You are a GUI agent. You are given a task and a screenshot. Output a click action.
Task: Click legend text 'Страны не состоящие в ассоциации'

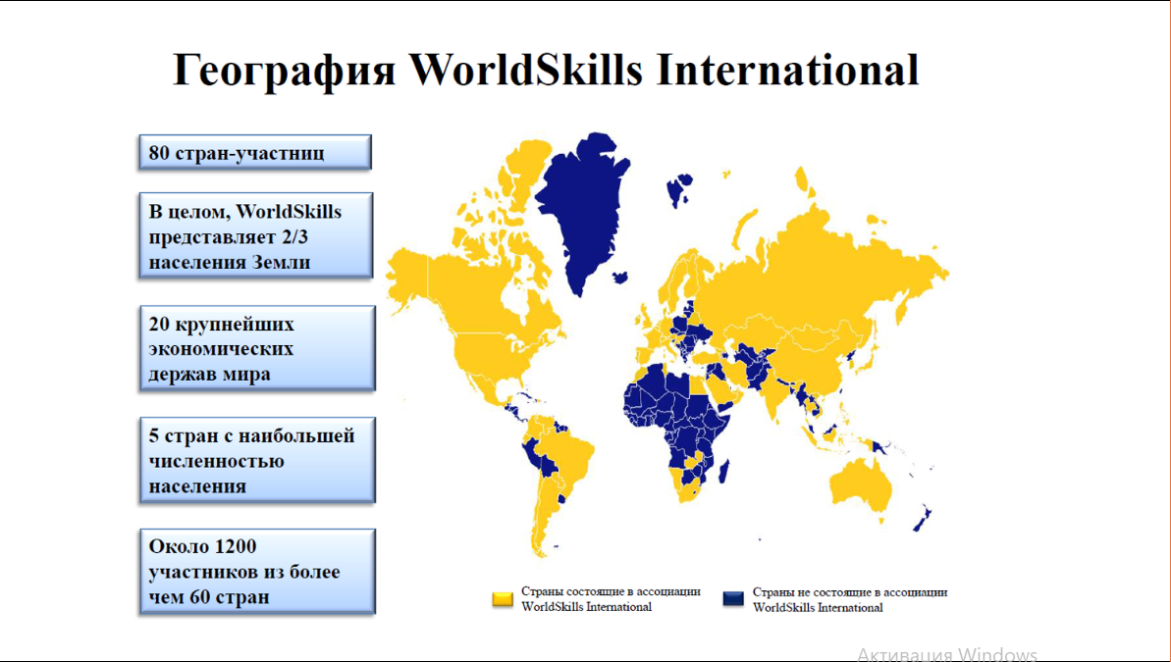pos(850,591)
